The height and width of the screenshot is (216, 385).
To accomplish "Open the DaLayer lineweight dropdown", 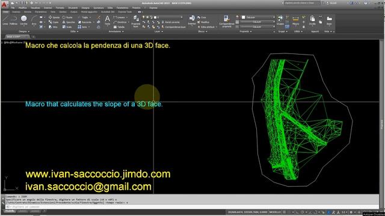I will (x=257, y=22).
